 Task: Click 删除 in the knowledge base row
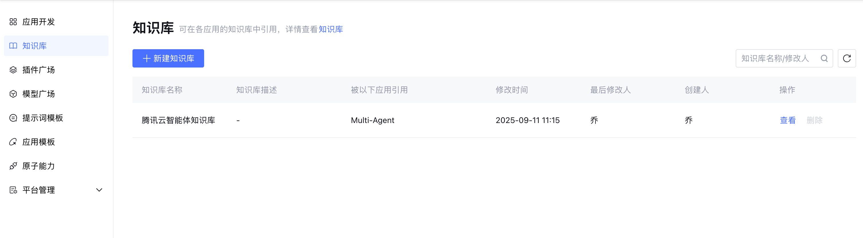[815, 120]
